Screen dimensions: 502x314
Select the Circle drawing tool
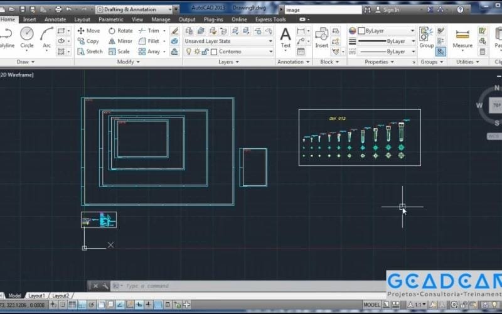click(x=27, y=38)
